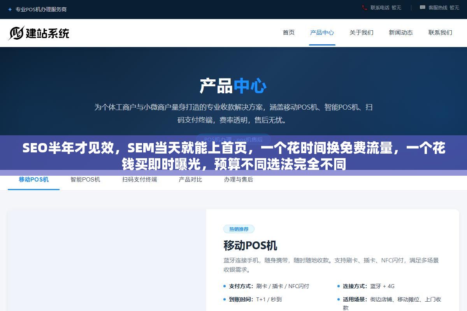Viewport: 467px width, 311px height.
Task: Click the SEO半年才见效 overlay headline
Action: pyautogui.click(x=233, y=155)
